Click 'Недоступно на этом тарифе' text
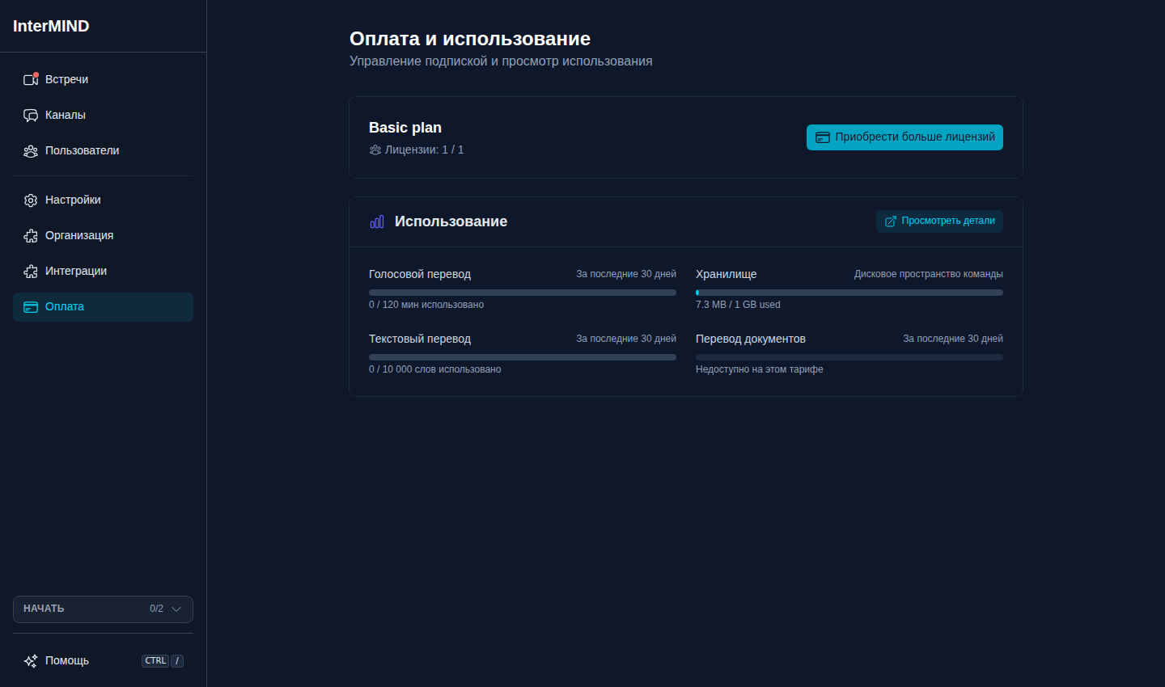This screenshot has height=687, width=1165. pos(760,369)
